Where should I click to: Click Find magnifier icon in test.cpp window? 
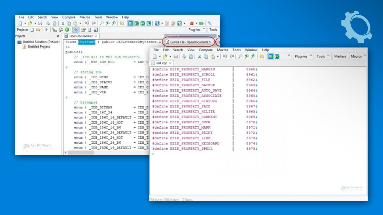(x=240, y=56)
